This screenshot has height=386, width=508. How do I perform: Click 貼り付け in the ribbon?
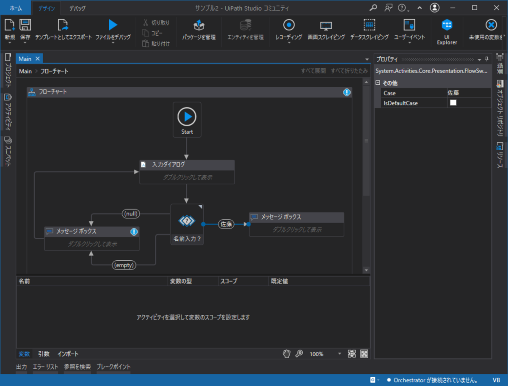point(156,44)
